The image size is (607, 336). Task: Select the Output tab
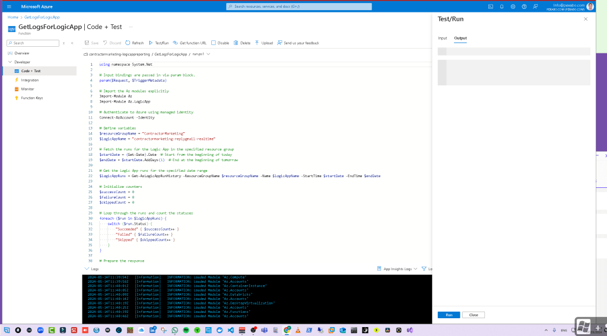[x=460, y=39]
